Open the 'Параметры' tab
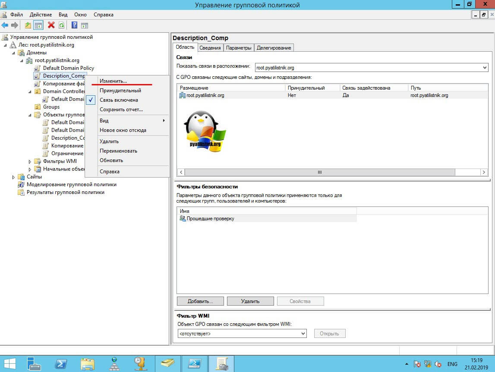 238,48
